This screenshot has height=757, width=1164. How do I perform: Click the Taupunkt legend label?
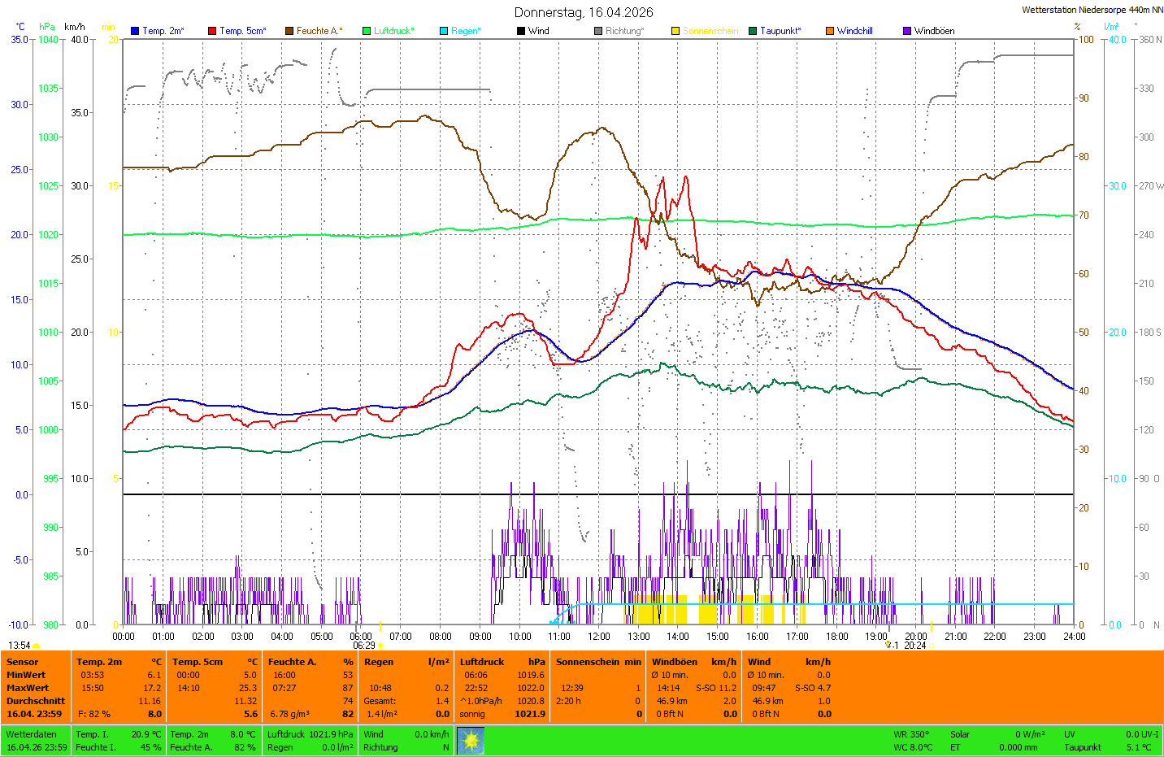[x=780, y=31]
